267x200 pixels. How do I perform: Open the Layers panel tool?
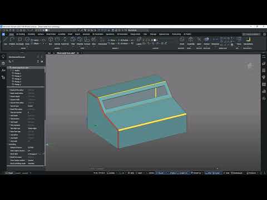tap(139, 41)
